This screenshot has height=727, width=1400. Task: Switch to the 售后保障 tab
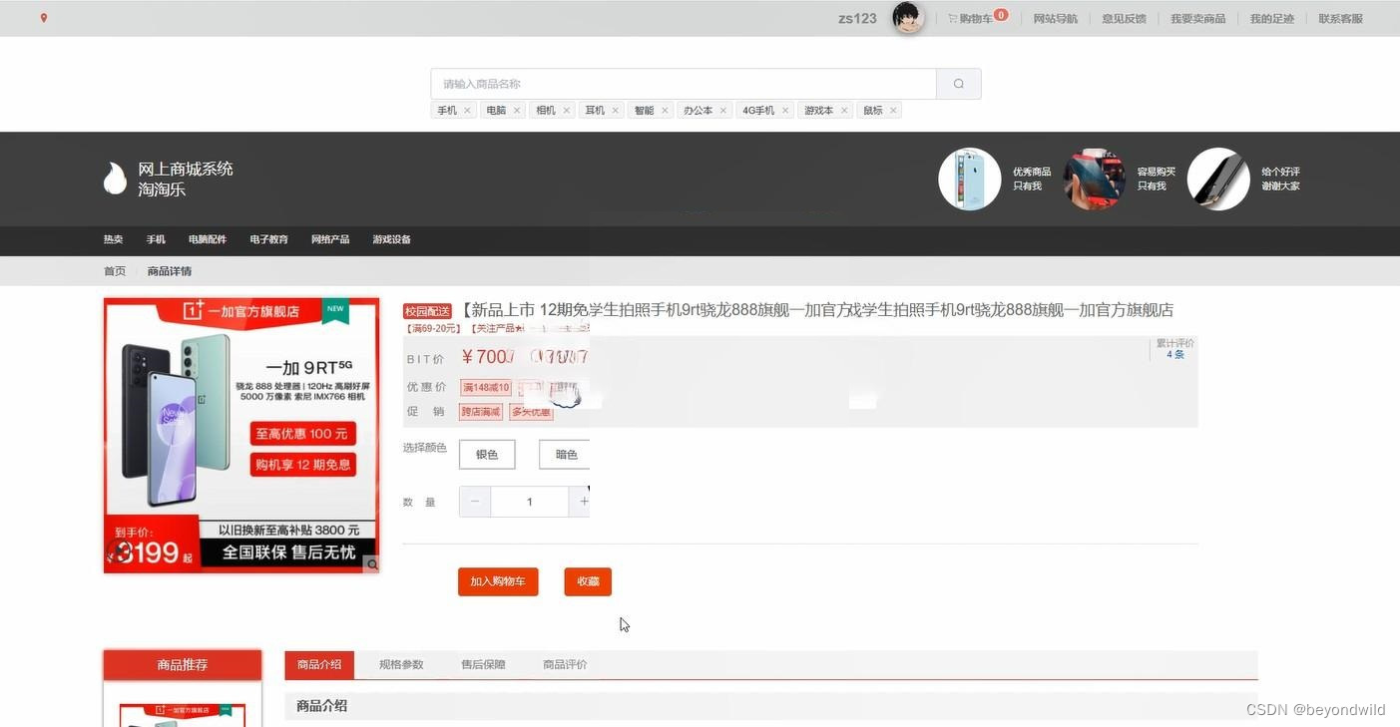483,665
